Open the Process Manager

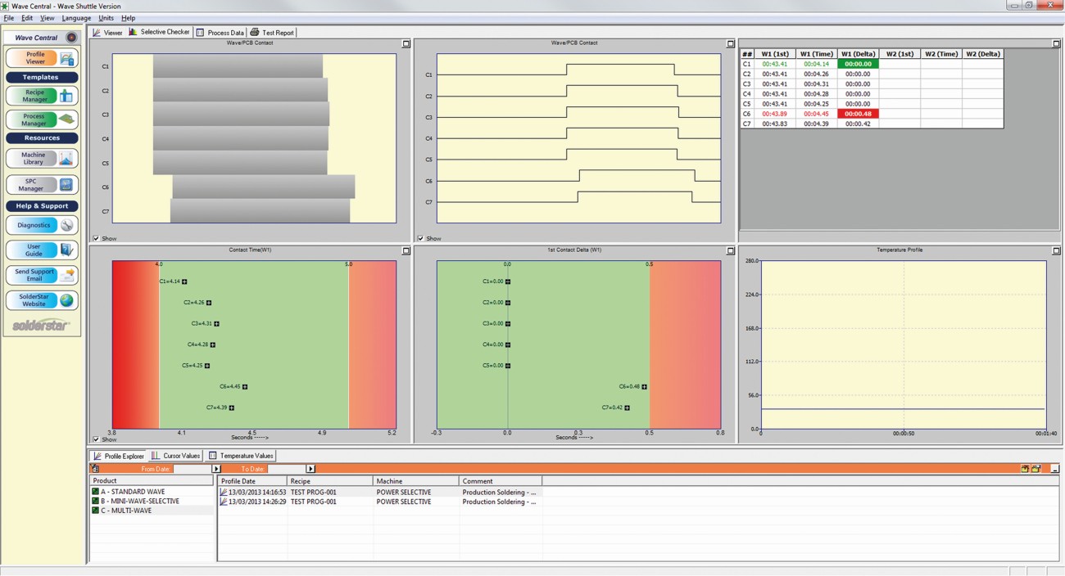42,119
